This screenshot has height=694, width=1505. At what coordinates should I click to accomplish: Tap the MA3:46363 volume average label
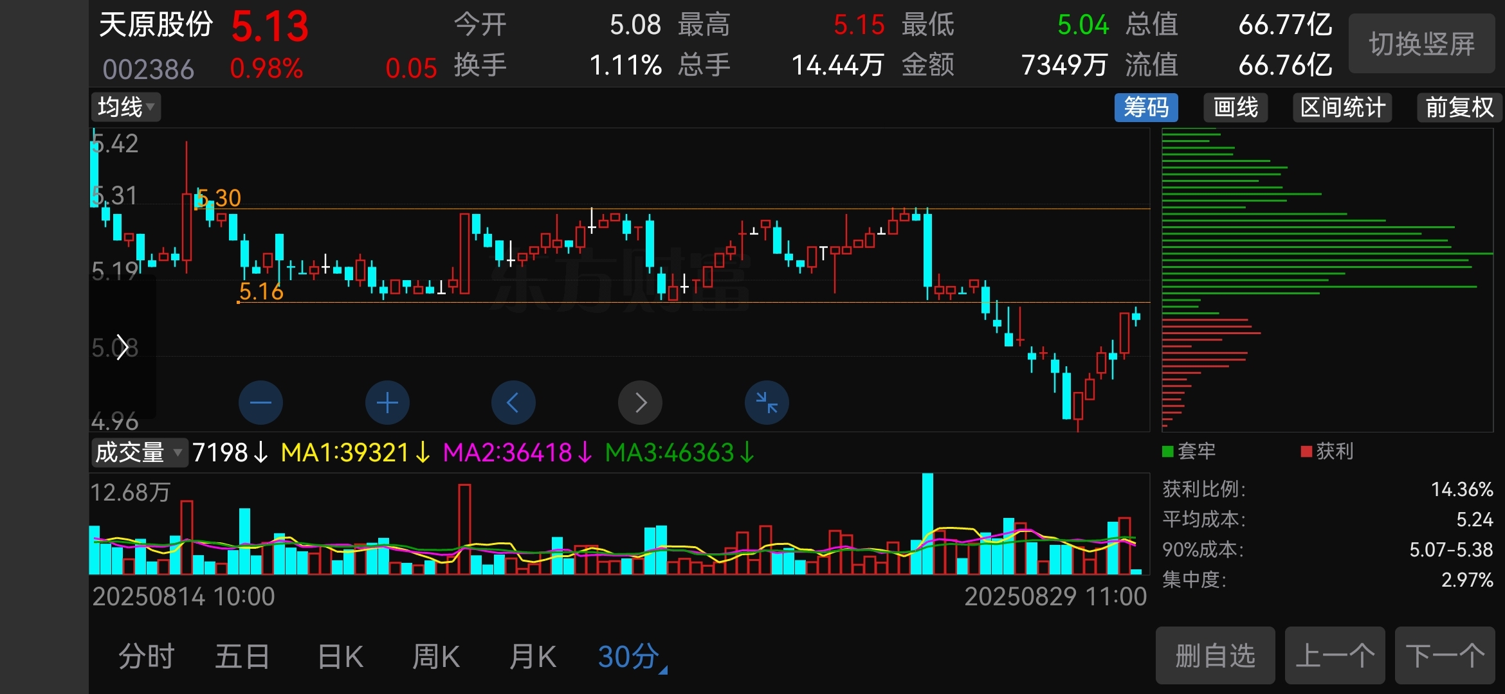click(x=679, y=452)
